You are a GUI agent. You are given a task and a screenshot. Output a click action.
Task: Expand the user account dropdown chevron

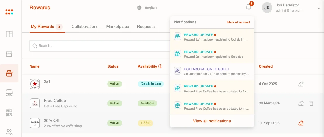tap(318, 8)
